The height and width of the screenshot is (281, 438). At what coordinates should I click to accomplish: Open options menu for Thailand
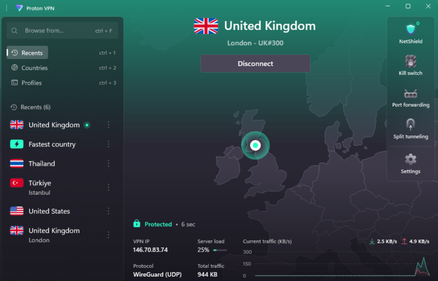[108, 163]
